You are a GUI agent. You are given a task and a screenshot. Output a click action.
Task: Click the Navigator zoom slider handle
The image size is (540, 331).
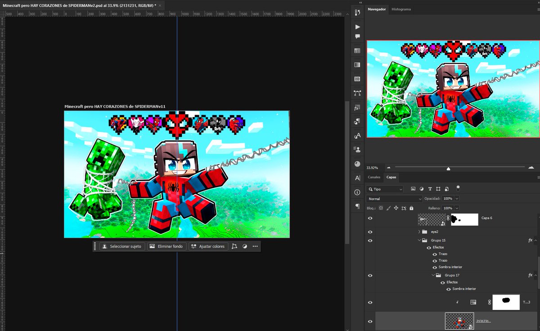point(448,169)
